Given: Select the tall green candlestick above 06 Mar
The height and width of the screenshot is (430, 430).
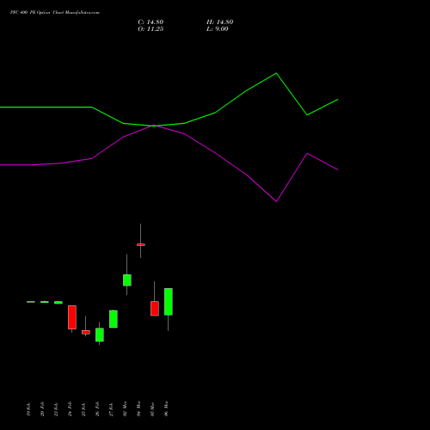Looking at the screenshot, I should click(x=169, y=302).
